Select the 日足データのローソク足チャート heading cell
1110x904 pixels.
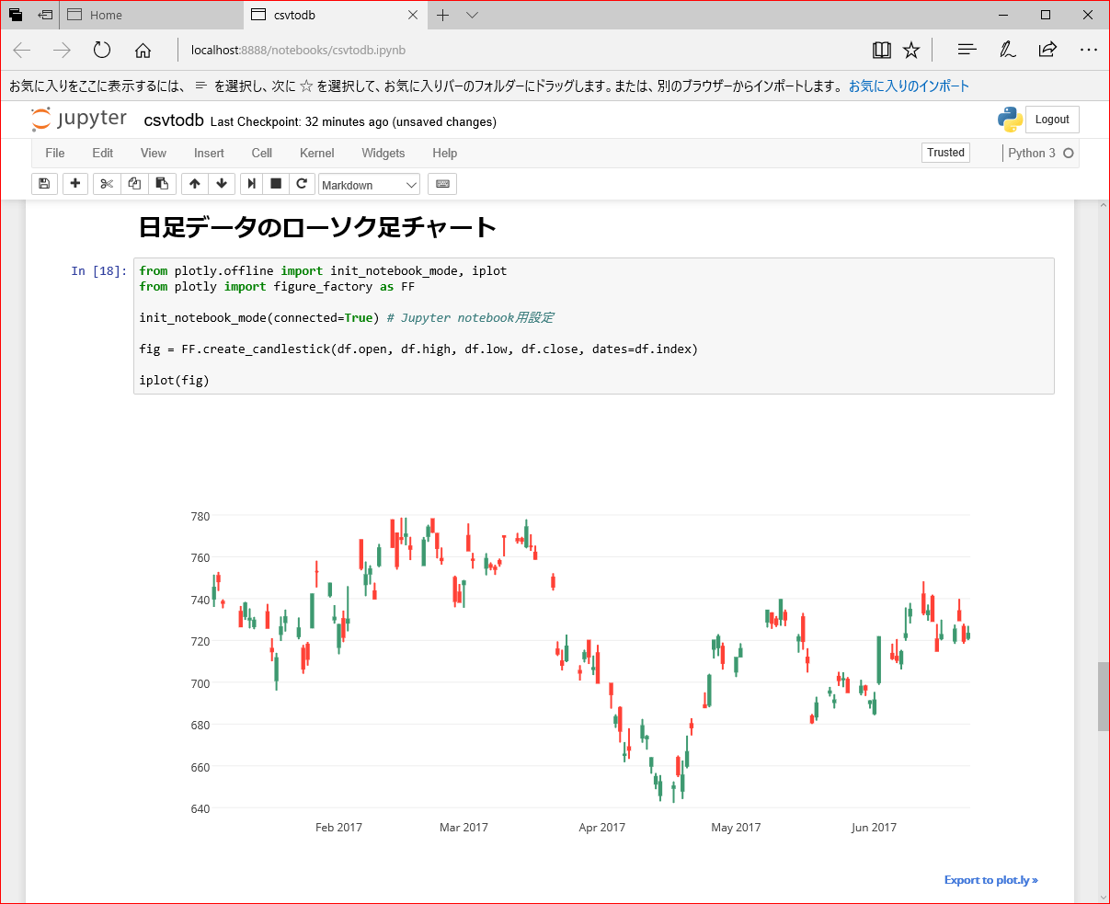317,226
